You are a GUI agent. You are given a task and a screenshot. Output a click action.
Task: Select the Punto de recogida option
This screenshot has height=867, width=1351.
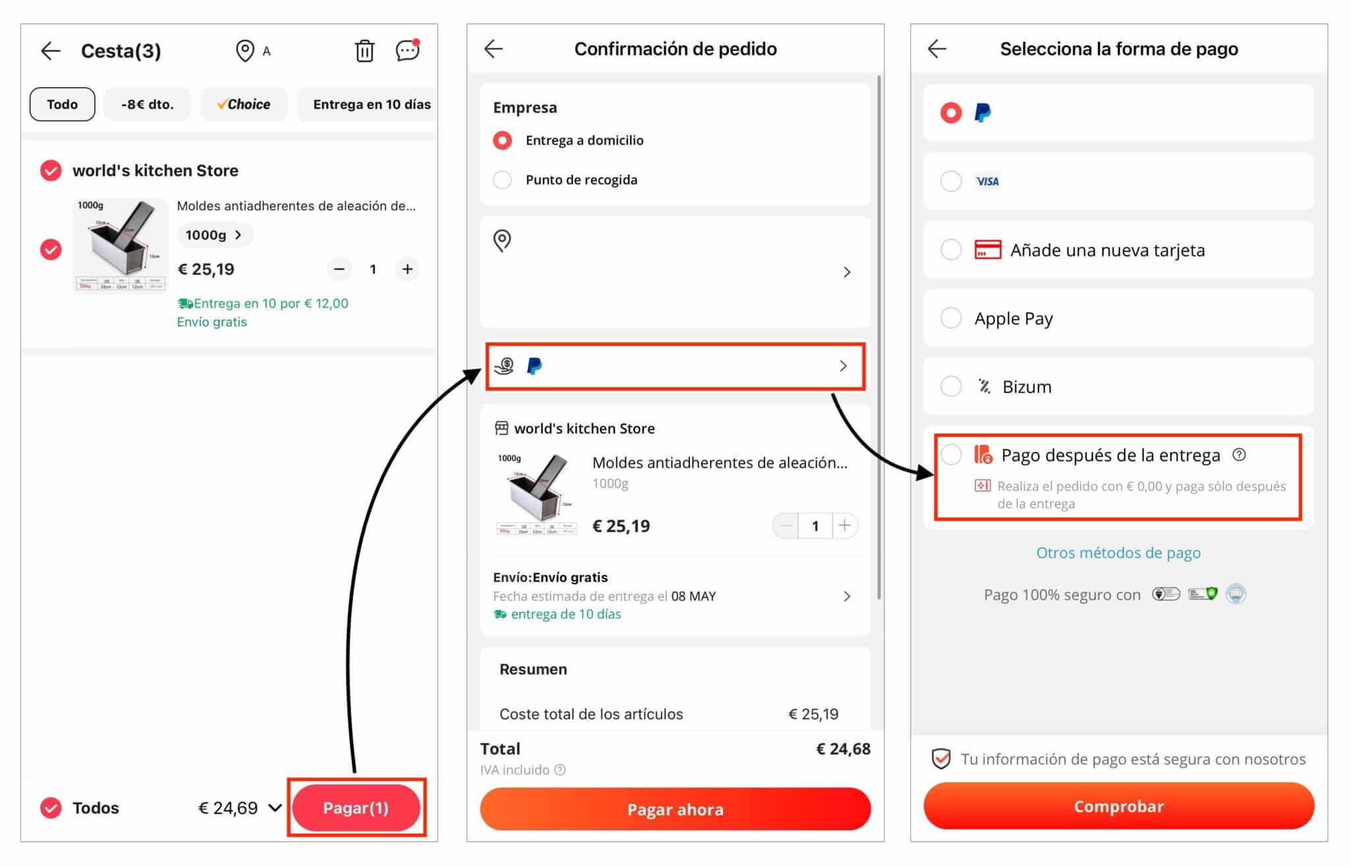(x=503, y=180)
